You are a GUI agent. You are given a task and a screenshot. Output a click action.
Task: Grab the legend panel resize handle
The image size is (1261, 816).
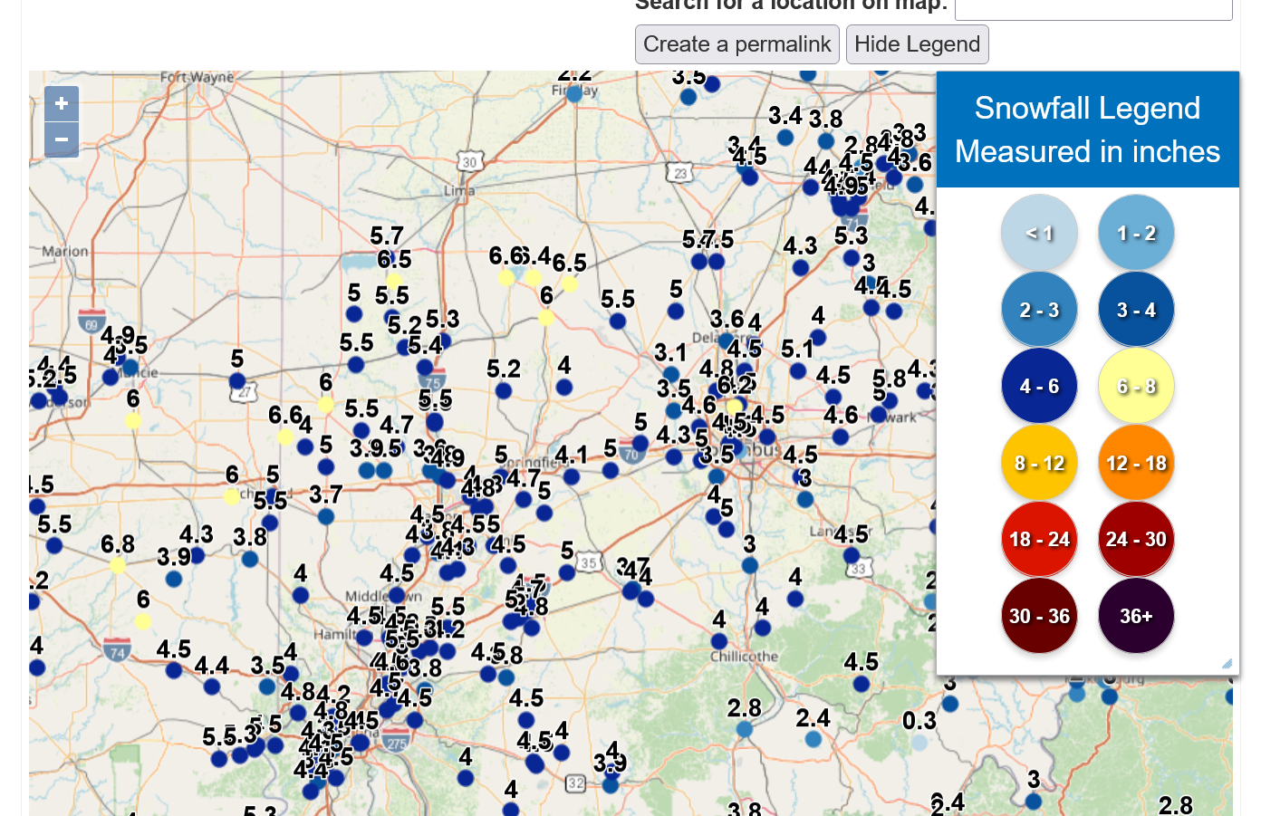pos(1227,664)
